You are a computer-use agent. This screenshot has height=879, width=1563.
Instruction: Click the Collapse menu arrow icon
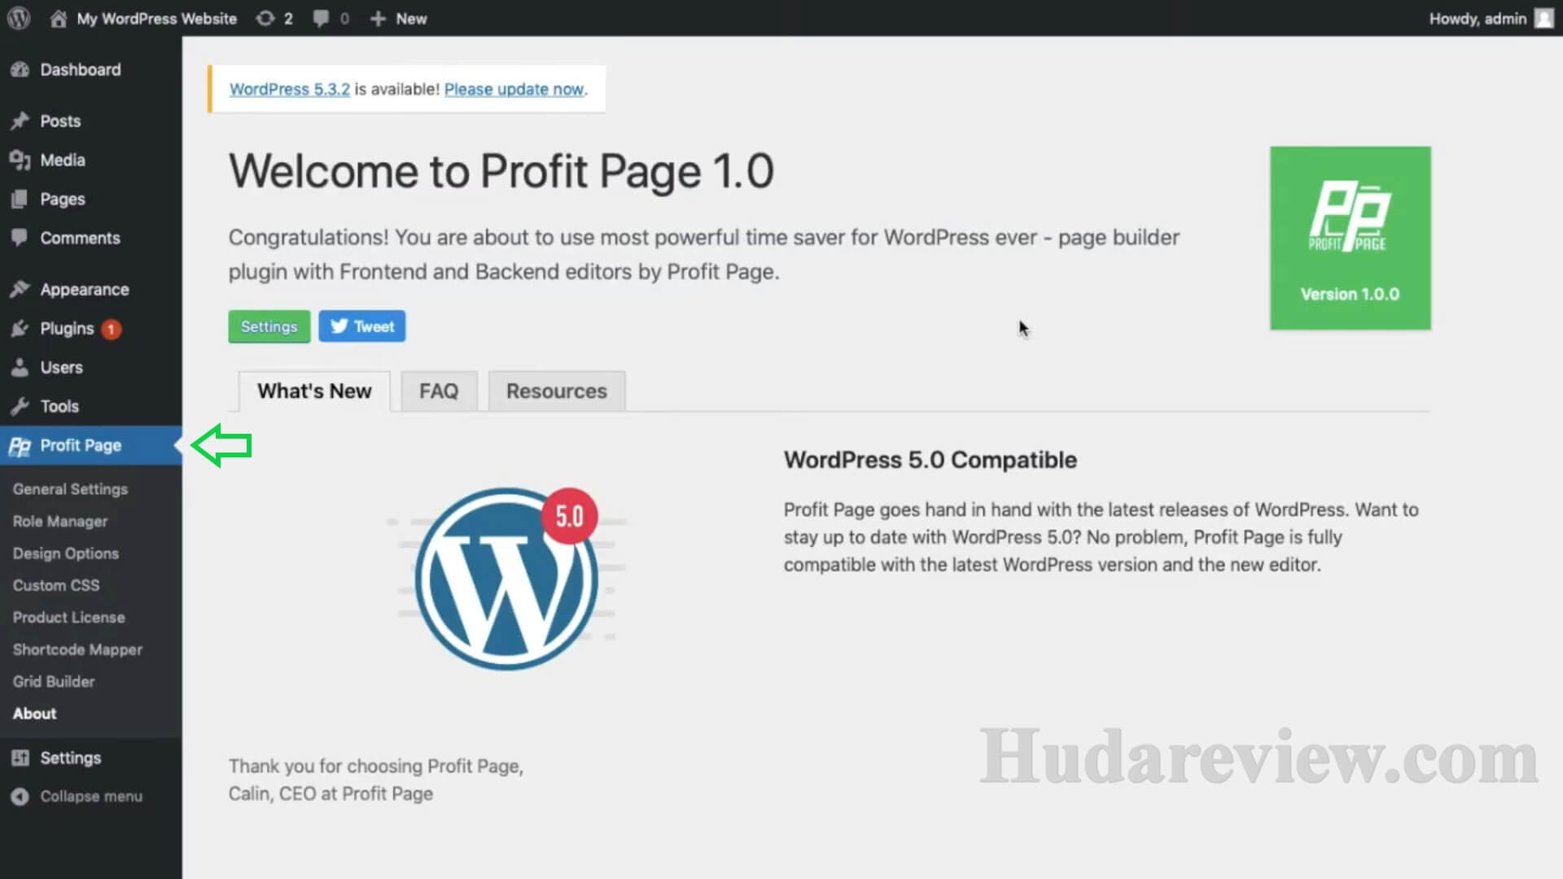click(x=20, y=797)
